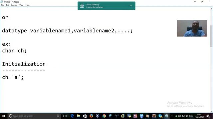This screenshot has width=213, height=119.
Task: Restore down the Notepad window
Action: (x=202, y=2)
